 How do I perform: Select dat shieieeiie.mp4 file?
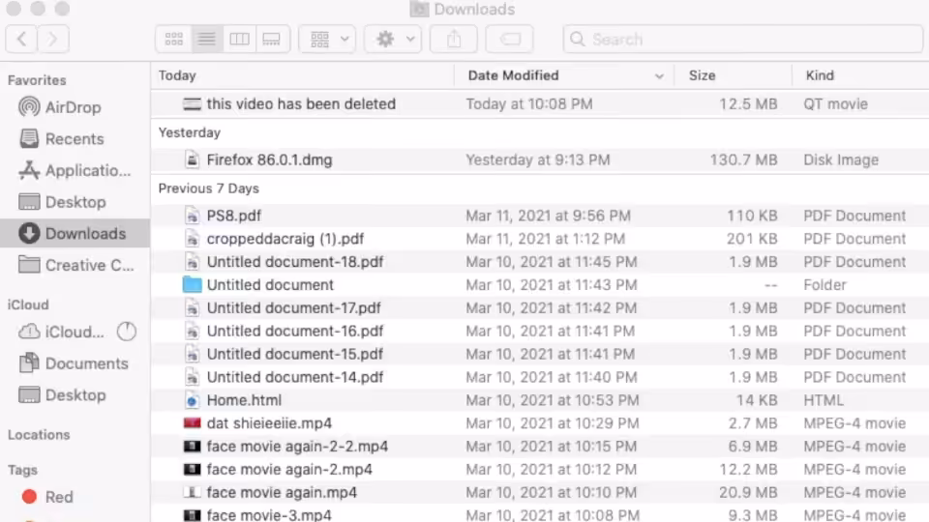coord(540,423)
